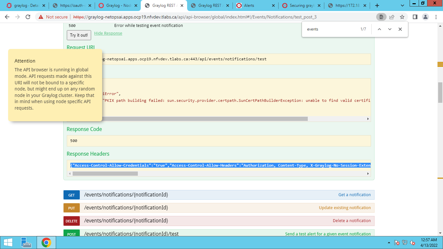The image size is (443, 249).
Task: Bookmark this page with the star icon
Action: pos(402,17)
